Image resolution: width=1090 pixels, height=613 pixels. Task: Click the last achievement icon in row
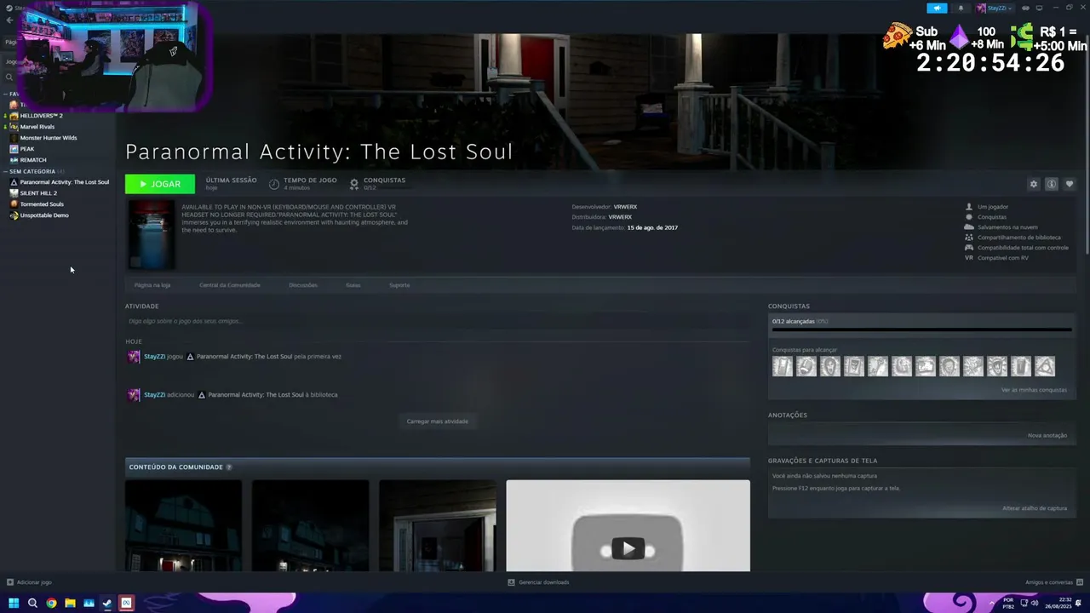1045,366
